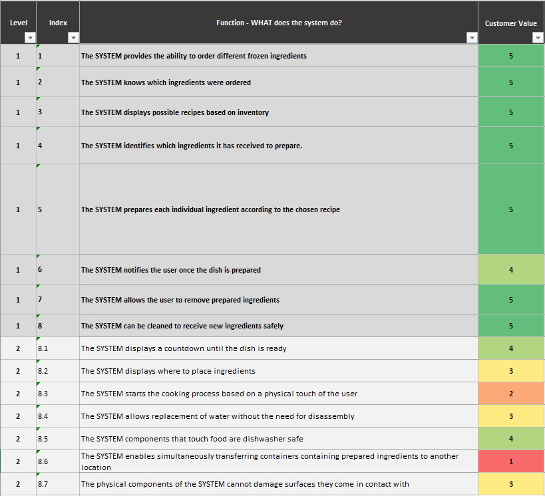
Task: Select index cell '5' of prepares-ingredient row
Action: pos(58,209)
